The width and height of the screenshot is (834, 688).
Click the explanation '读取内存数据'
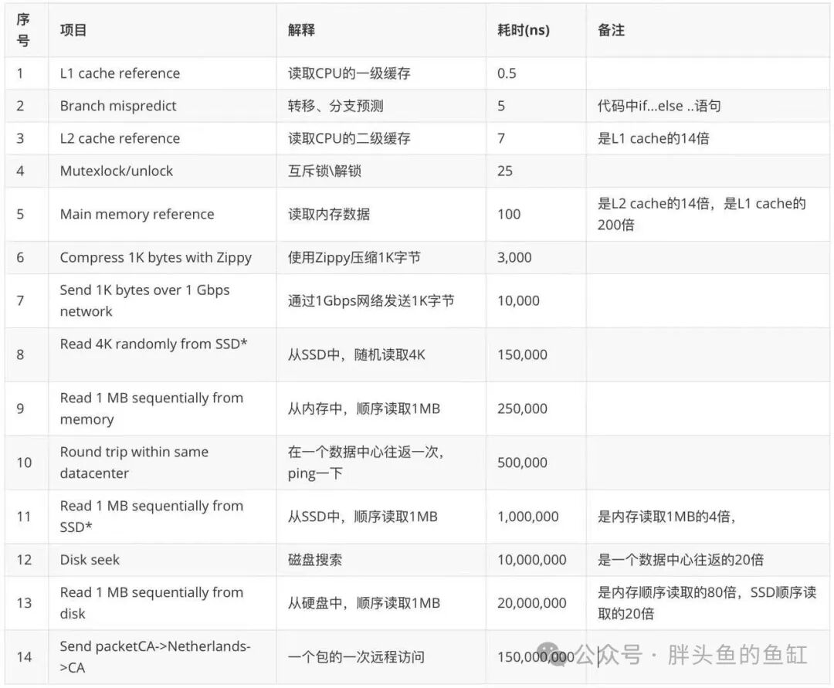[329, 214]
